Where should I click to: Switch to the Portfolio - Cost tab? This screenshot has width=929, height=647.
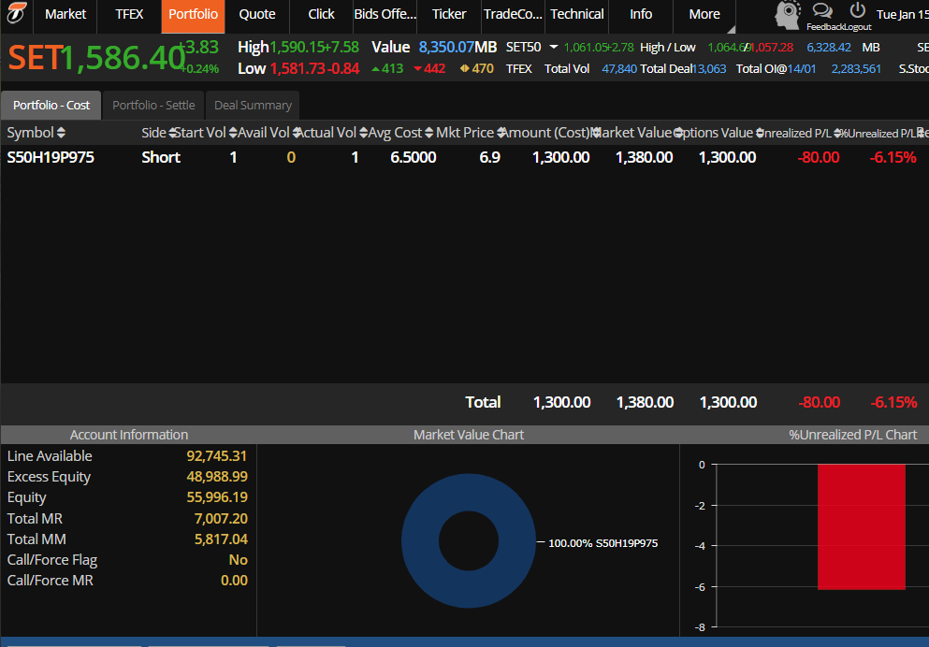(x=51, y=106)
